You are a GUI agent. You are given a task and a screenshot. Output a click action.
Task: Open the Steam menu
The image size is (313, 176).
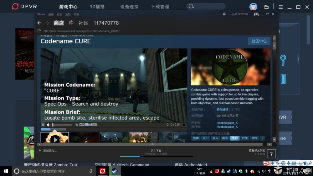[41, 14]
